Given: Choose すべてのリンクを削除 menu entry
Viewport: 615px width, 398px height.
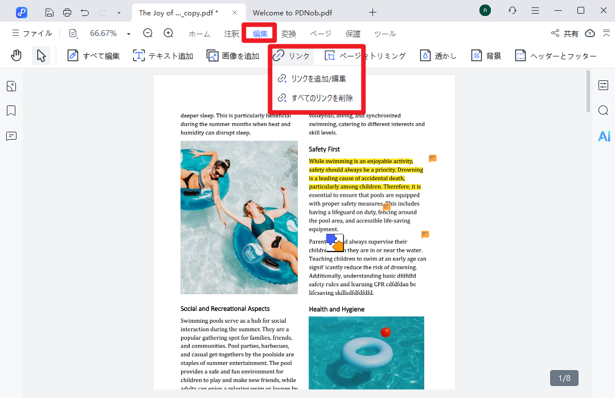Looking at the screenshot, I should click(321, 98).
